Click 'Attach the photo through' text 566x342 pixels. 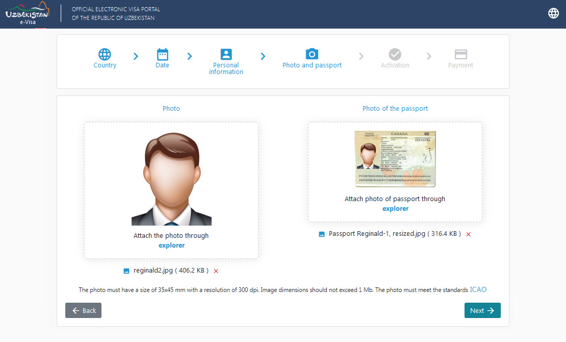[171, 236]
